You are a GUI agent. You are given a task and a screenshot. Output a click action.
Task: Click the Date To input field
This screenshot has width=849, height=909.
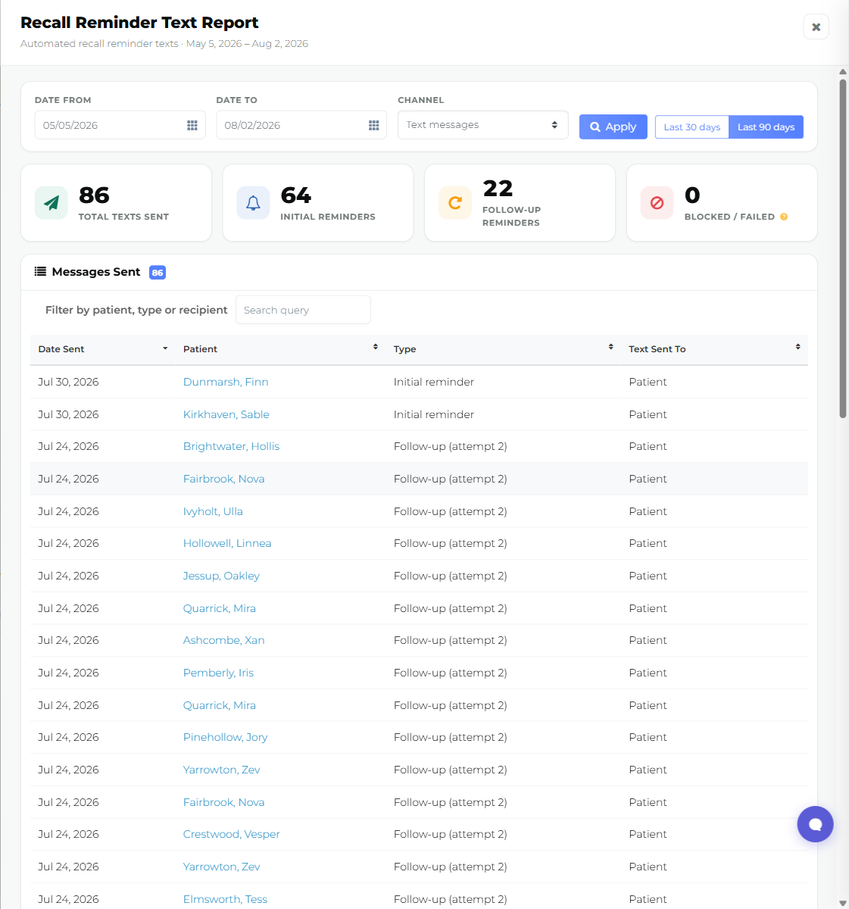coord(301,125)
